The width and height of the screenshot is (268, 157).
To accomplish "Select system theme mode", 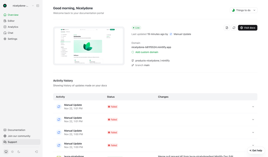I will (6, 152).
